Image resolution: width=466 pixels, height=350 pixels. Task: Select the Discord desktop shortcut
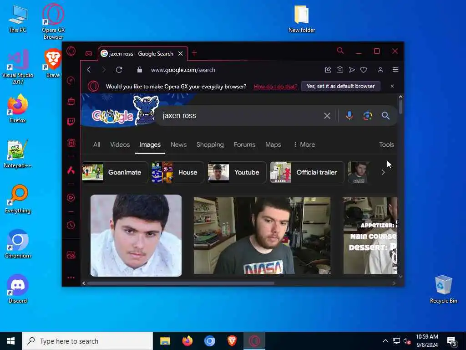(18, 288)
